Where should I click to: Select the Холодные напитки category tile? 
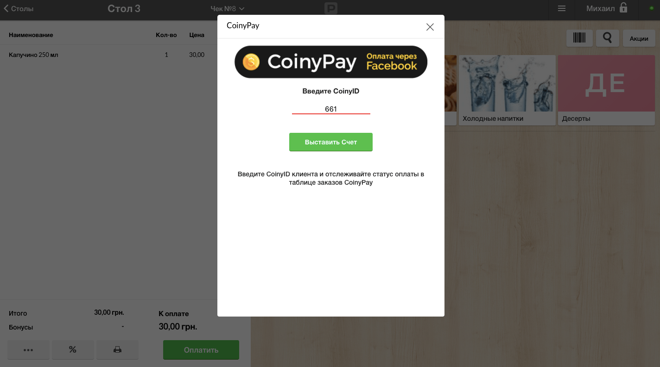507,90
